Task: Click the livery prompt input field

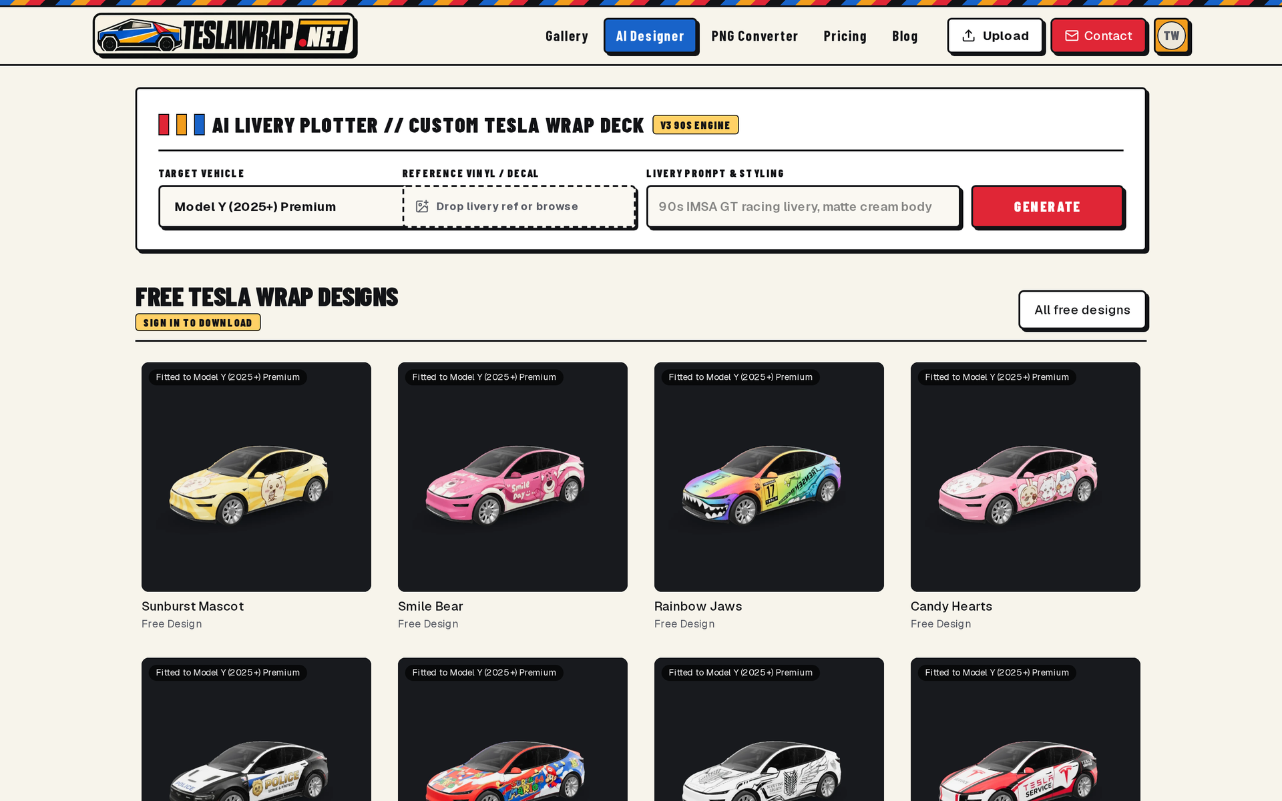Action: pos(803,207)
